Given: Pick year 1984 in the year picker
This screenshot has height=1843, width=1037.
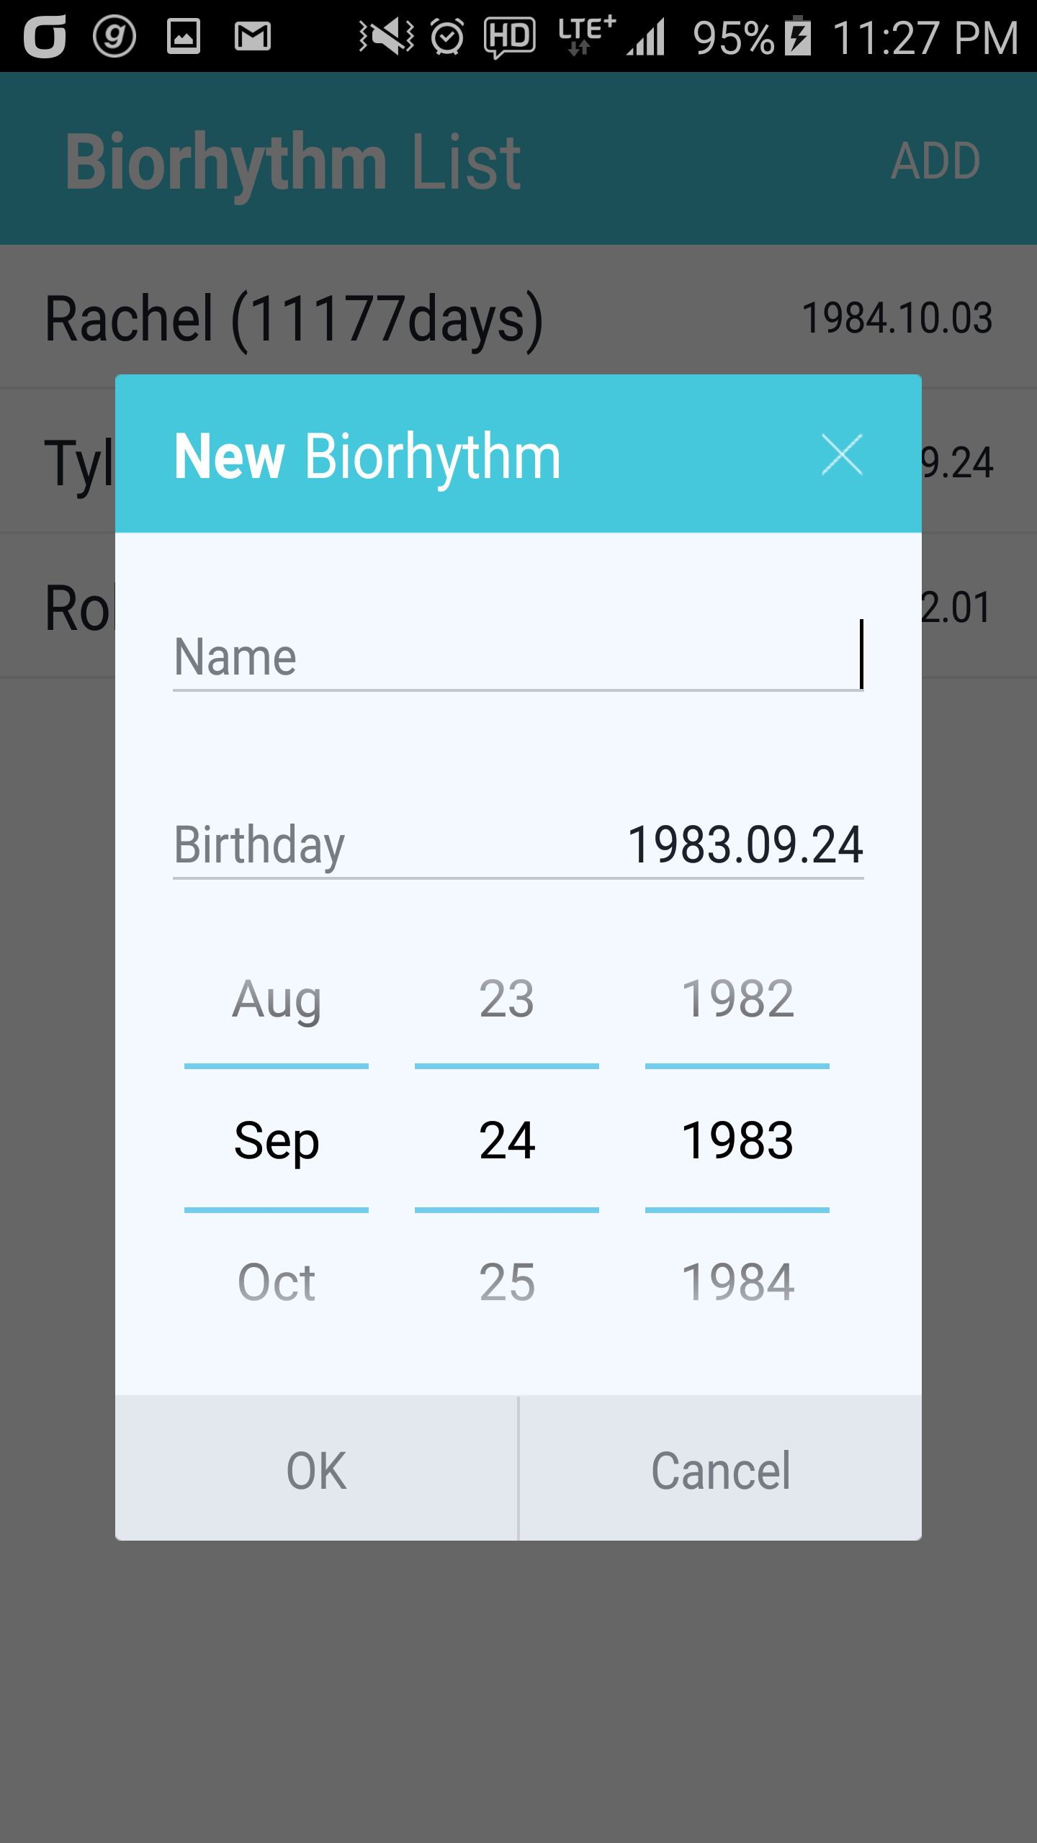Looking at the screenshot, I should 737,1283.
